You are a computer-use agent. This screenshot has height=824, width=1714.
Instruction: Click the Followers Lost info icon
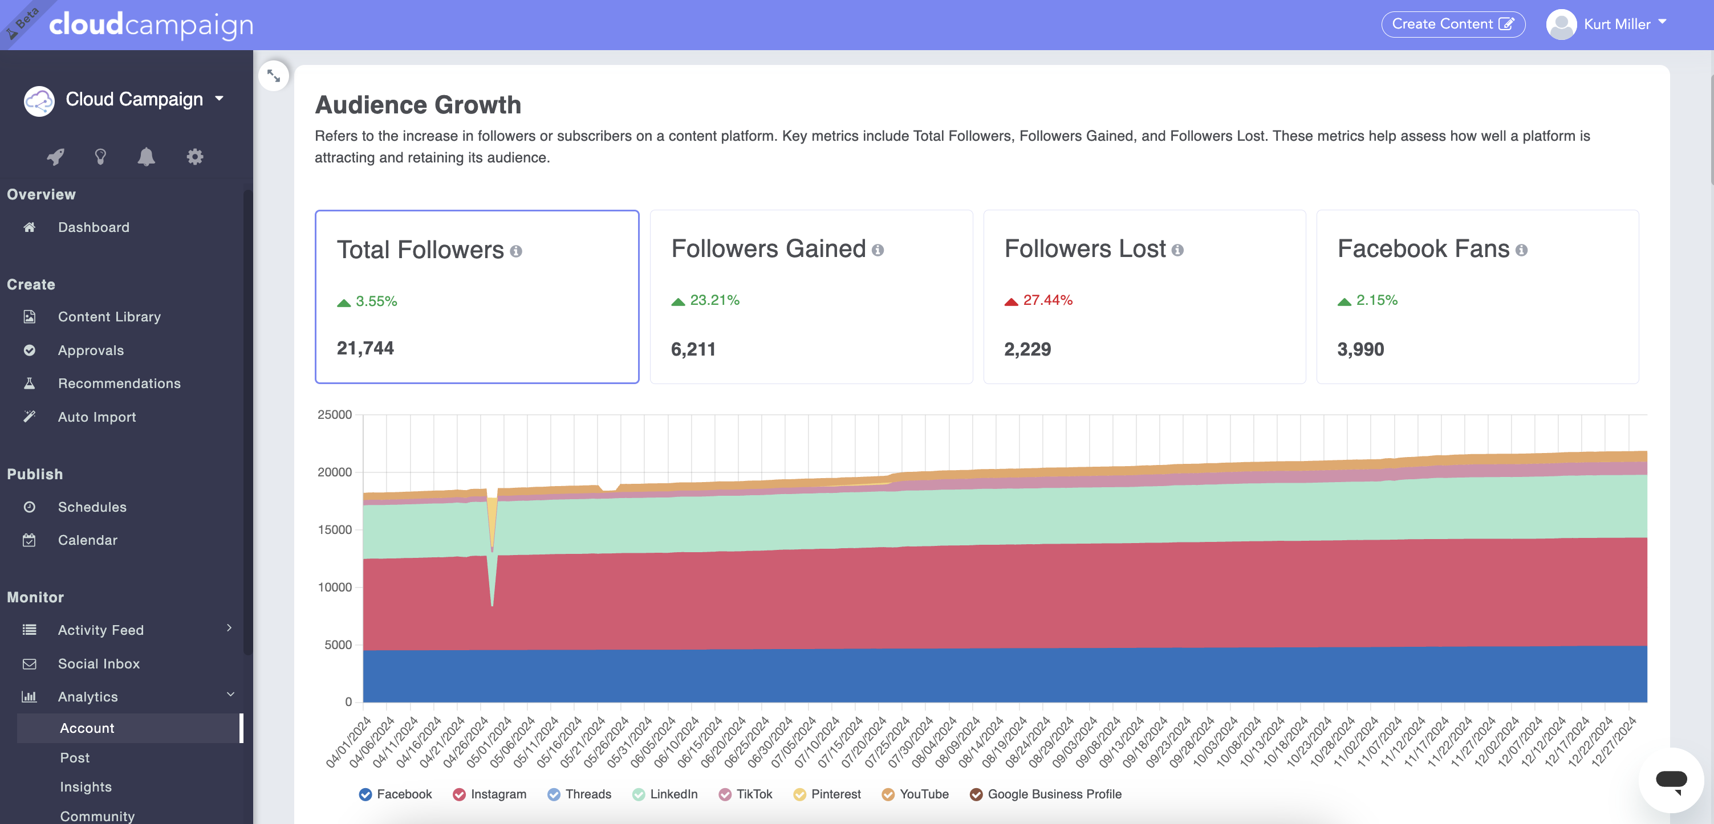[1177, 250]
